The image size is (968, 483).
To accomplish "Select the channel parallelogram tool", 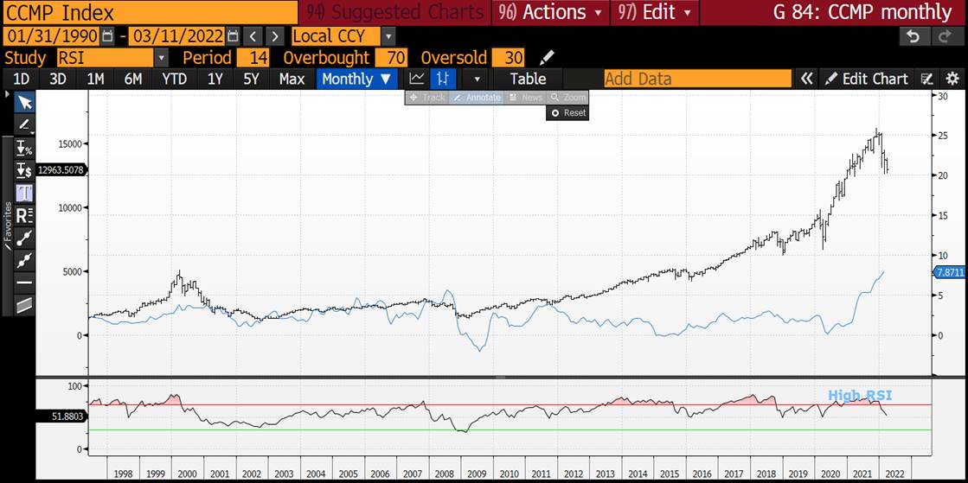I will [24, 305].
